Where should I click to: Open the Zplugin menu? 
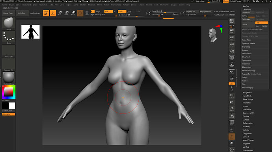[x=173, y=5]
